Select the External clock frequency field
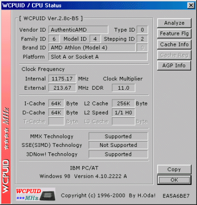Image resolution: width=197 pixels, height=205 pixels. (x=62, y=88)
